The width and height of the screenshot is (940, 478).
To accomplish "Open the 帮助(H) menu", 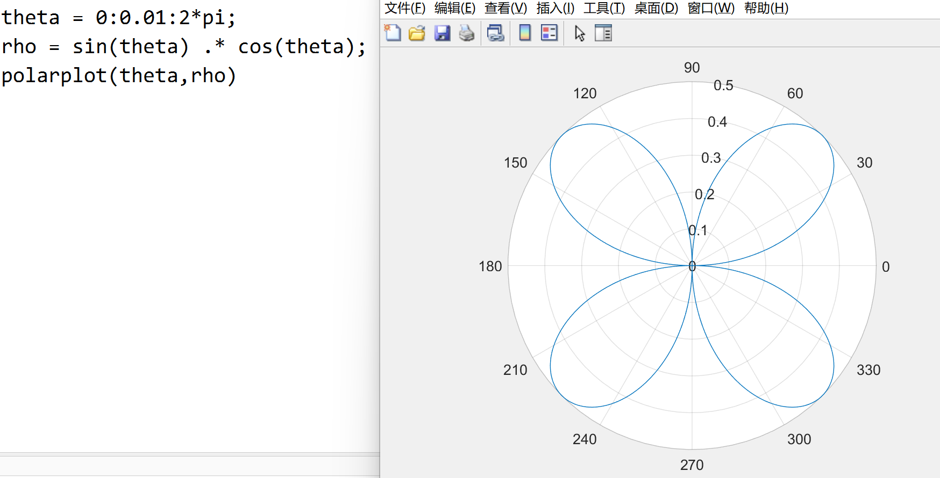I will (766, 8).
